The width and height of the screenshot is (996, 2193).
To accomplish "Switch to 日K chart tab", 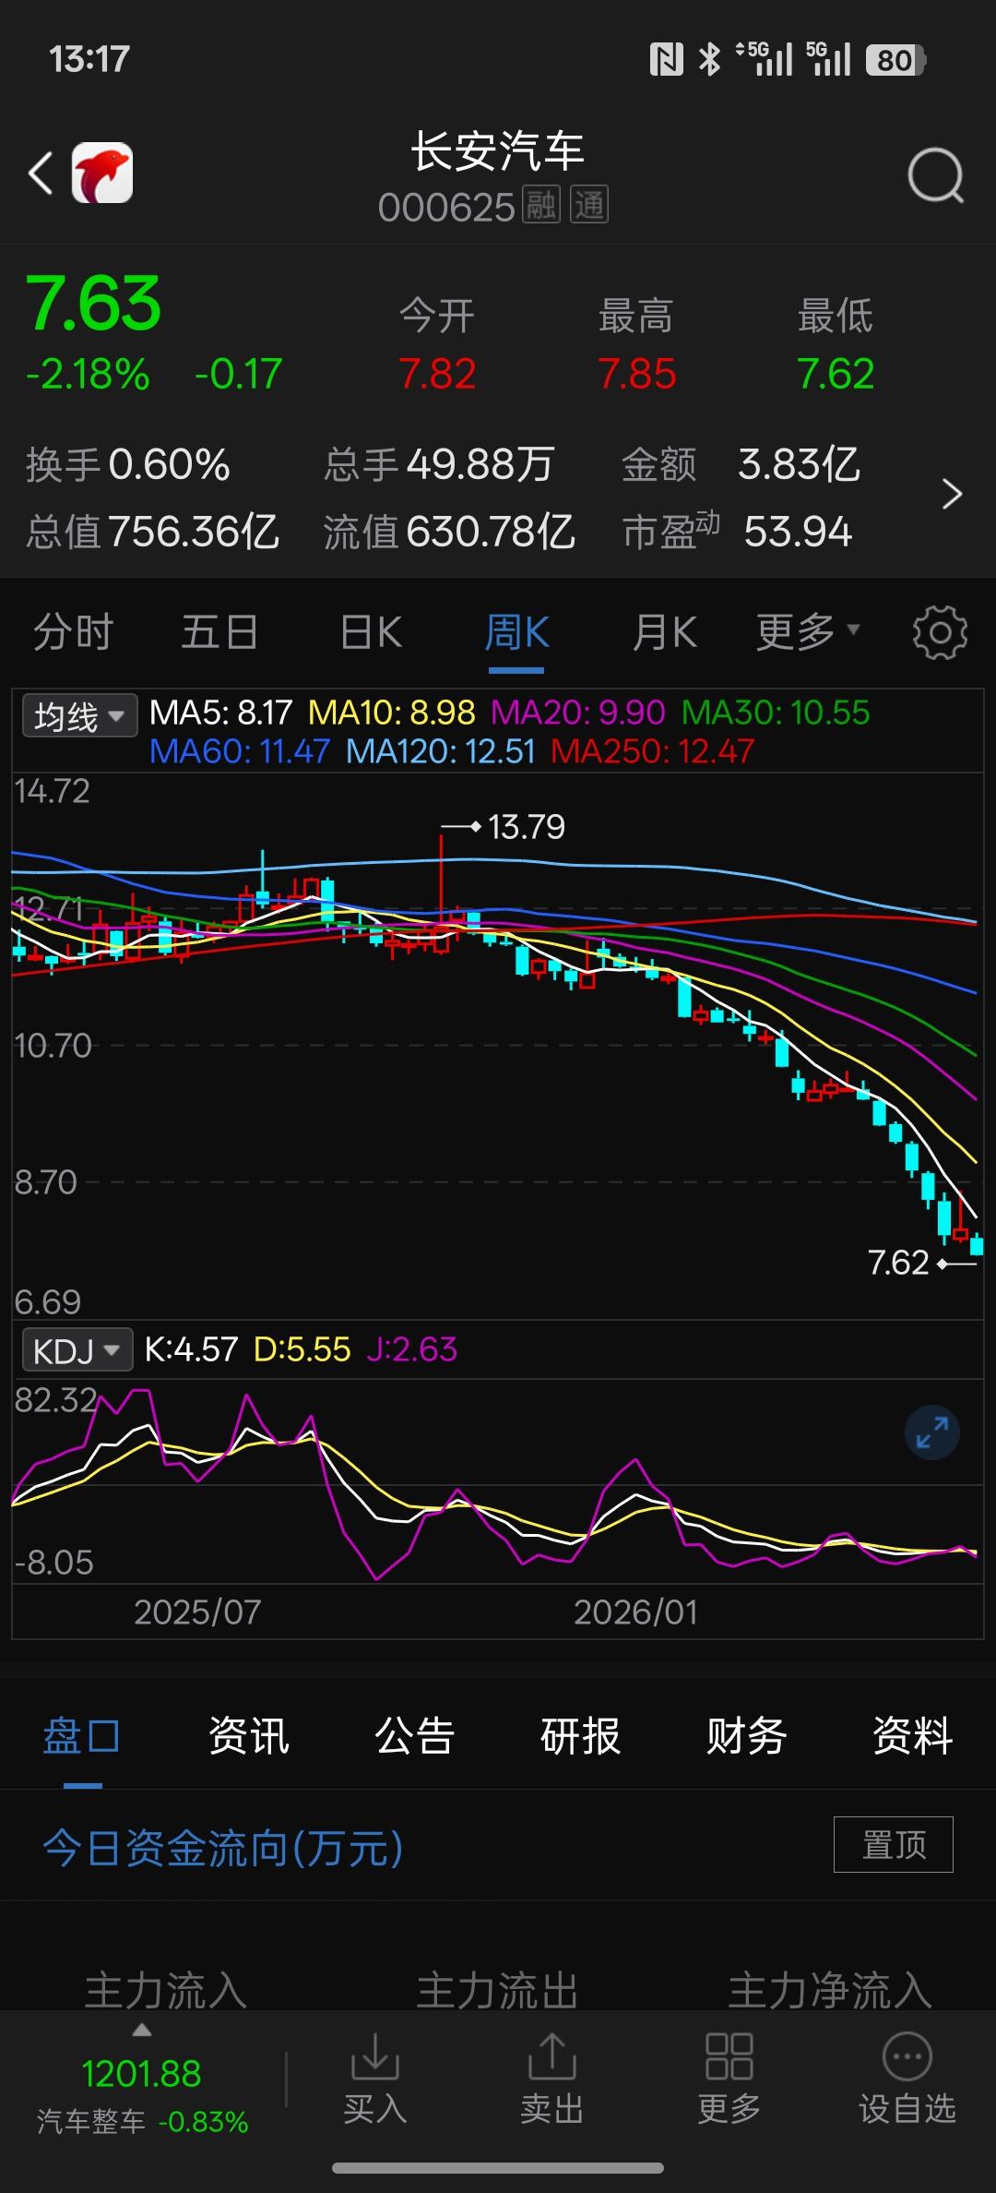I will point(371,632).
